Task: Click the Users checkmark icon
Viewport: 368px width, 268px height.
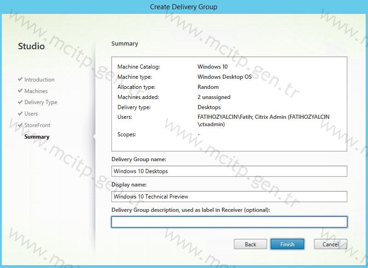Action: click(20, 113)
